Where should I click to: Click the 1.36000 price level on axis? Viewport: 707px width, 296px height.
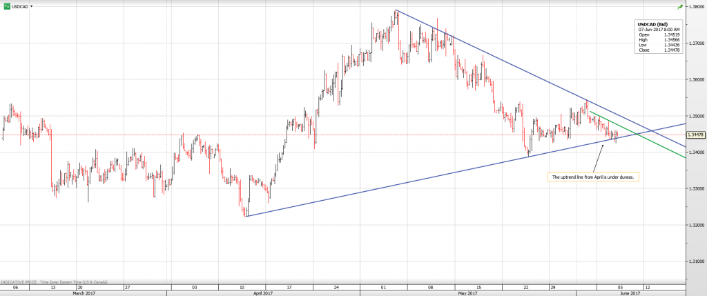pos(695,79)
